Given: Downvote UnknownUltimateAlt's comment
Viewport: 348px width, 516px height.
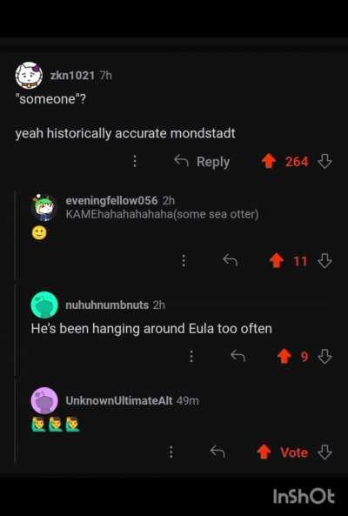Looking at the screenshot, I should click(325, 452).
